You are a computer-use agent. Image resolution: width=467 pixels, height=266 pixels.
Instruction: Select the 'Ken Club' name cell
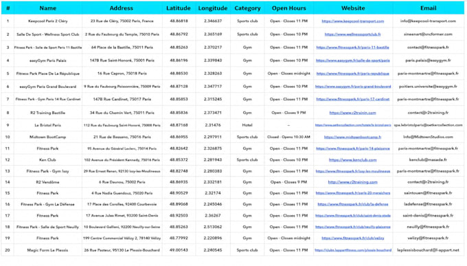point(47,160)
